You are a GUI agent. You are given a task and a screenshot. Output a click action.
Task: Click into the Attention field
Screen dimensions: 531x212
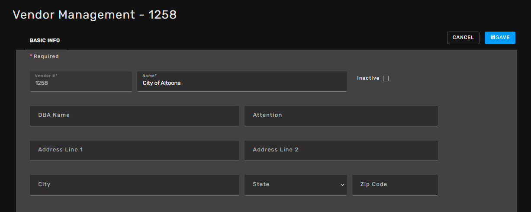point(341,116)
